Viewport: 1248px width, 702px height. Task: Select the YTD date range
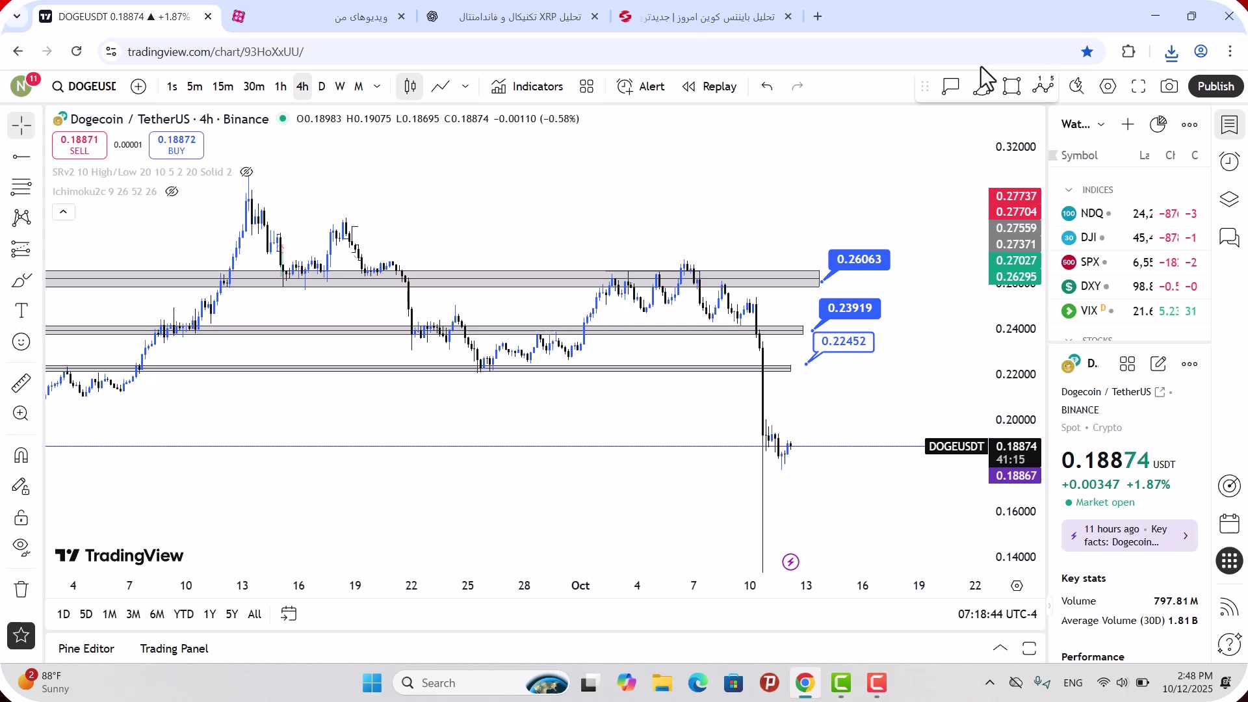[x=183, y=614]
